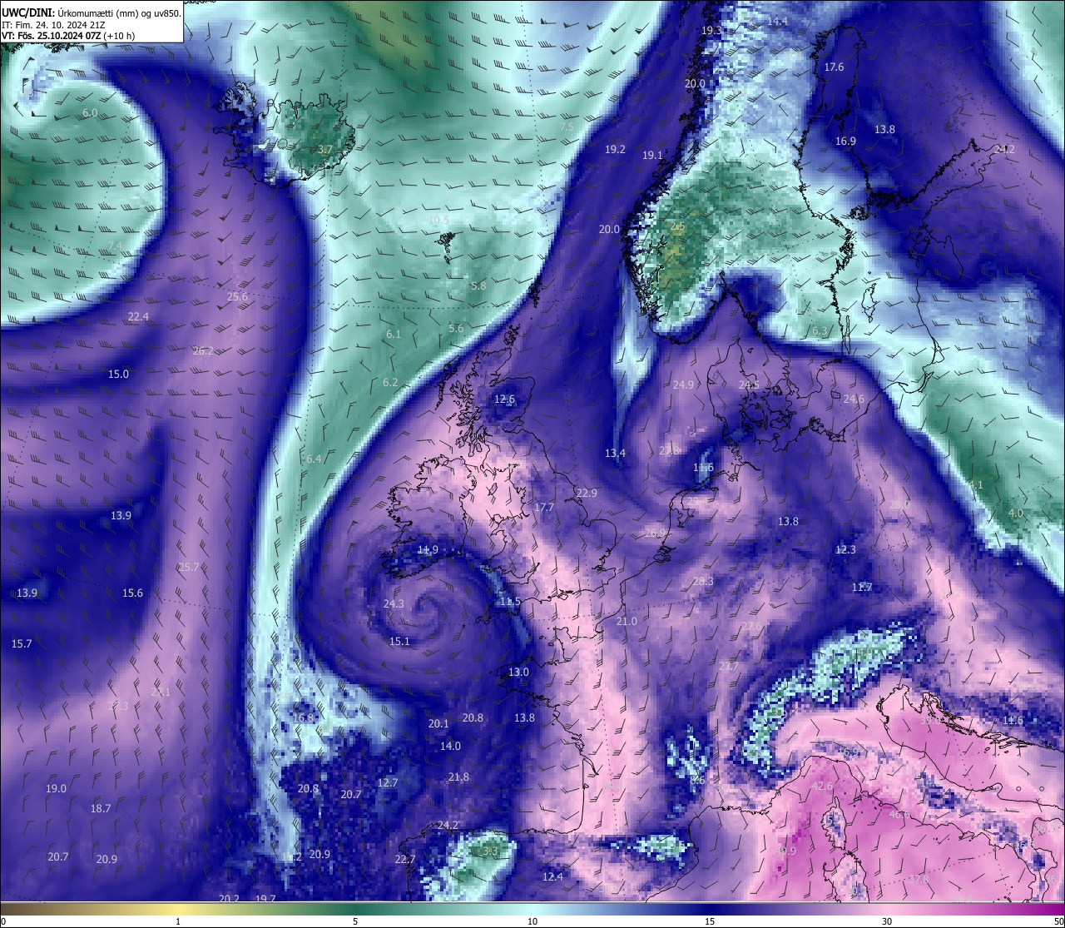Click the 2.5 value over Norway

[677, 226]
